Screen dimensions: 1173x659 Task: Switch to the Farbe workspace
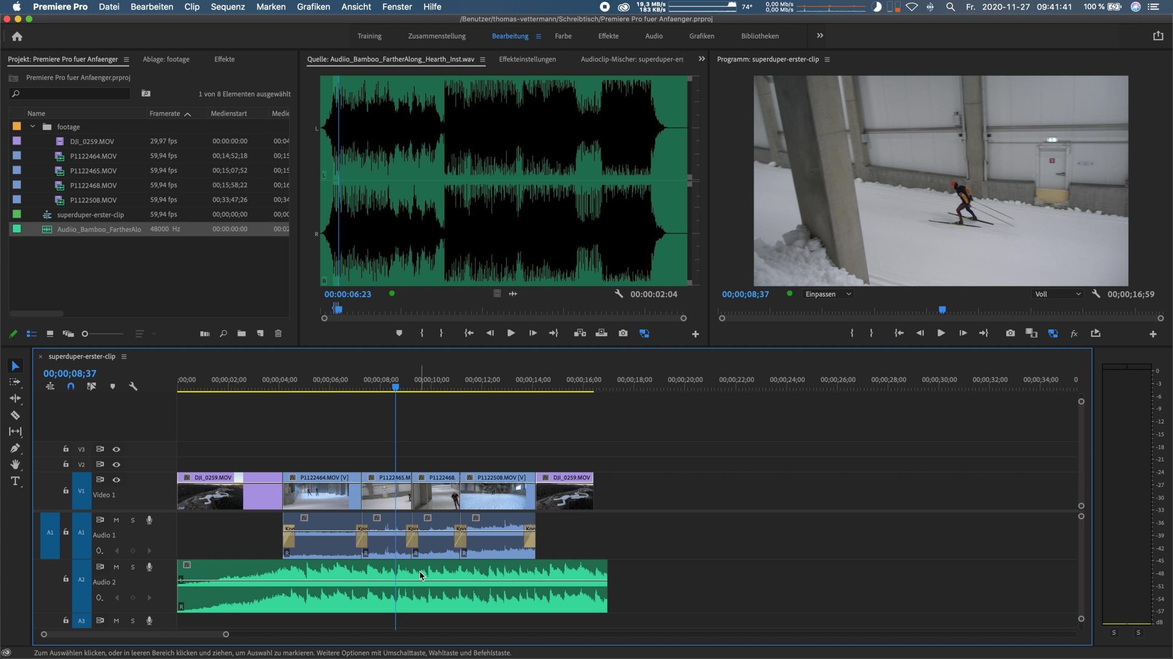click(563, 36)
